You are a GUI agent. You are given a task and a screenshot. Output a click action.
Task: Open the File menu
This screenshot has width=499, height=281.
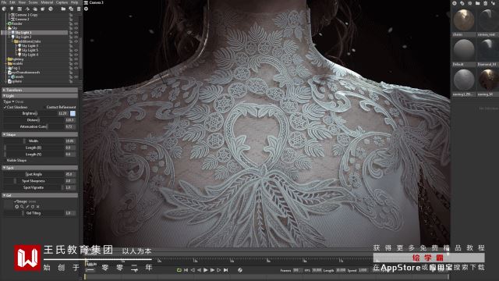click(x=4, y=2)
